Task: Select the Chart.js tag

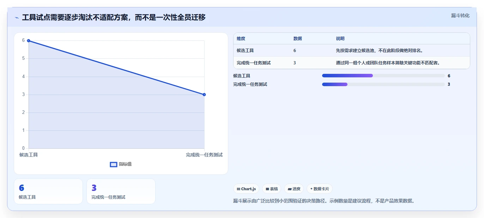Action: pos(246,189)
